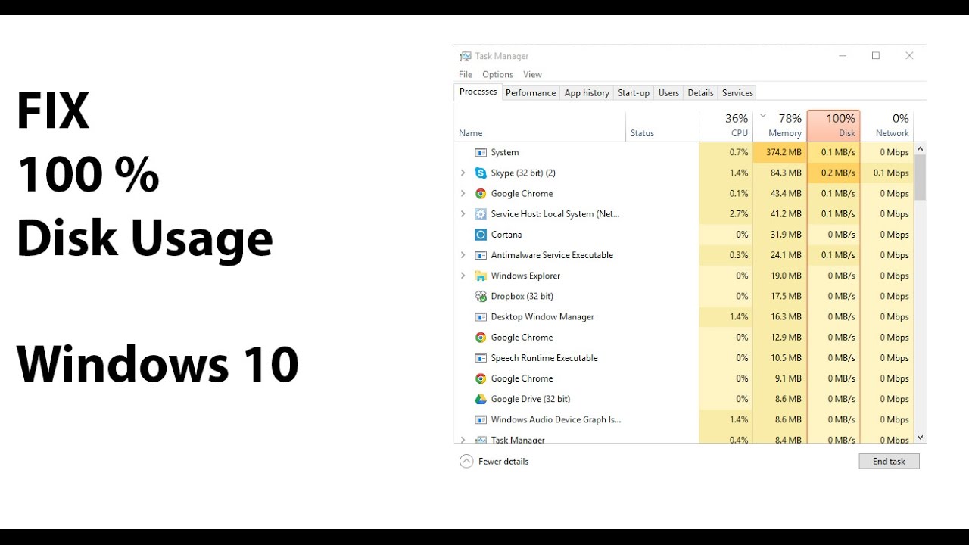
Task: Sort processes by Disk column
Action: tap(833, 126)
